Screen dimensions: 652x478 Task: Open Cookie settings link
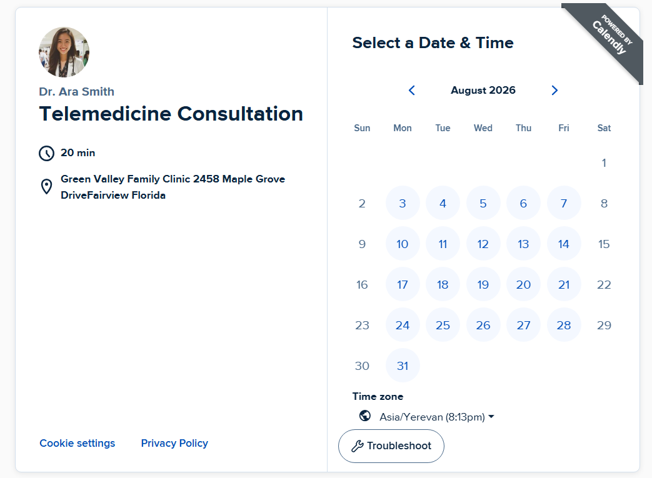(x=78, y=443)
